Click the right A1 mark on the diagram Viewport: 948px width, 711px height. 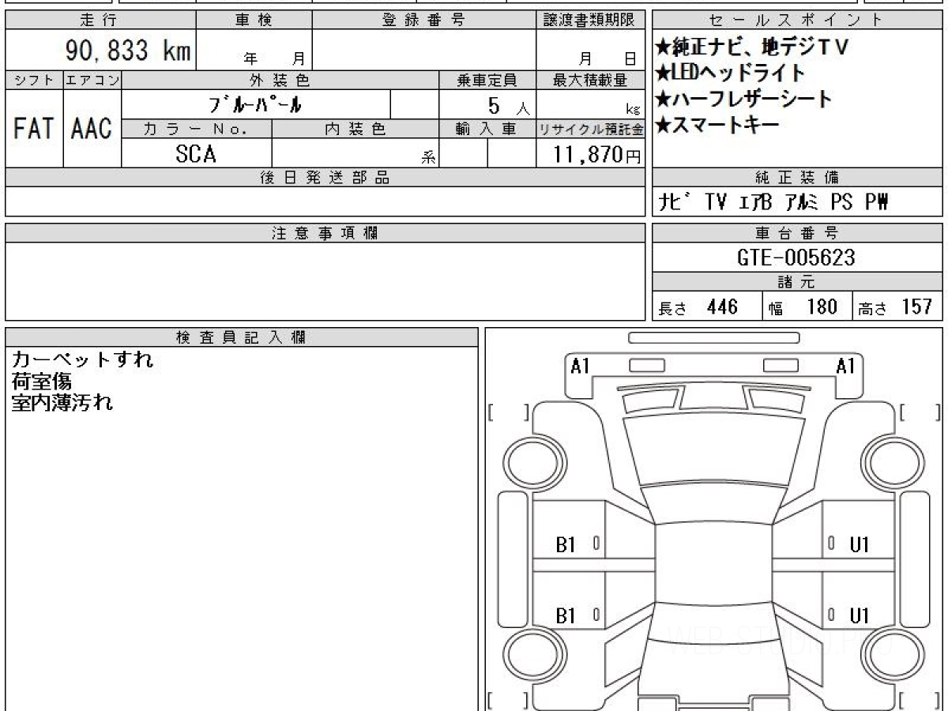tap(846, 367)
